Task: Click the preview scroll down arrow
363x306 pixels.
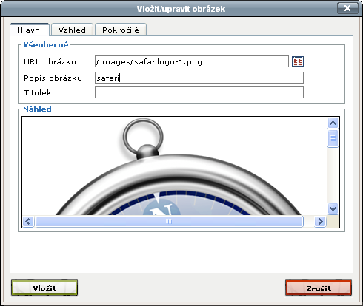Action: [x=333, y=209]
